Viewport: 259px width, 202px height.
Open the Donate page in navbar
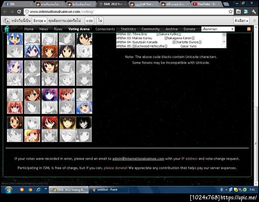190,29
